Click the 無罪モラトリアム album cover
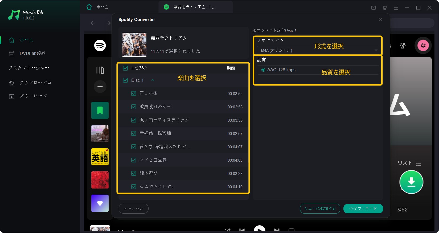 [134, 44]
